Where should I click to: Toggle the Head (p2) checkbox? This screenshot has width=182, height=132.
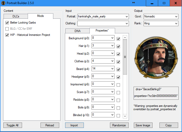(x=118, y=54)
